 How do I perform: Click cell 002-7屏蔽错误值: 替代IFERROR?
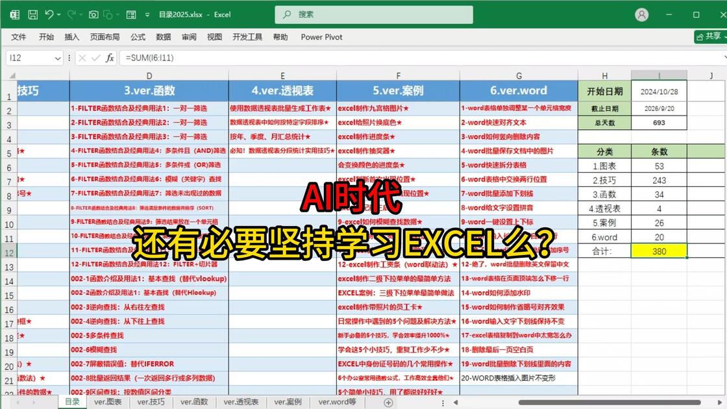click(x=149, y=364)
